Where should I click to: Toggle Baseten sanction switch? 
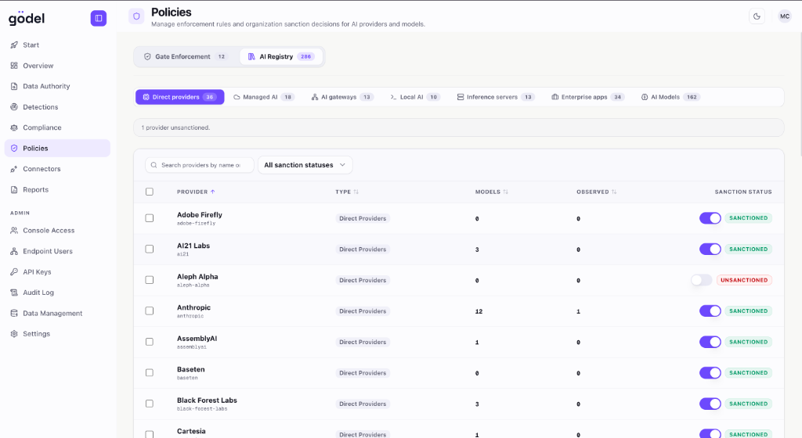[710, 372]
